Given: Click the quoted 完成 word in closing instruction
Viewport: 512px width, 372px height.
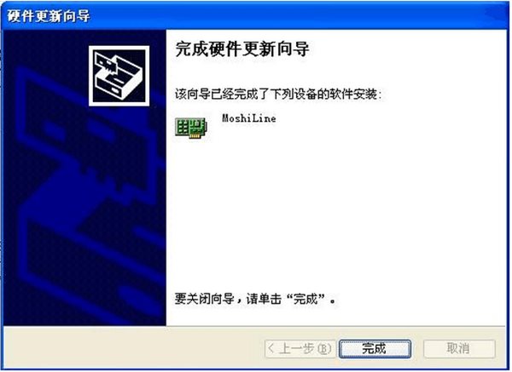Looking at the screenshot, I should 305,298.
